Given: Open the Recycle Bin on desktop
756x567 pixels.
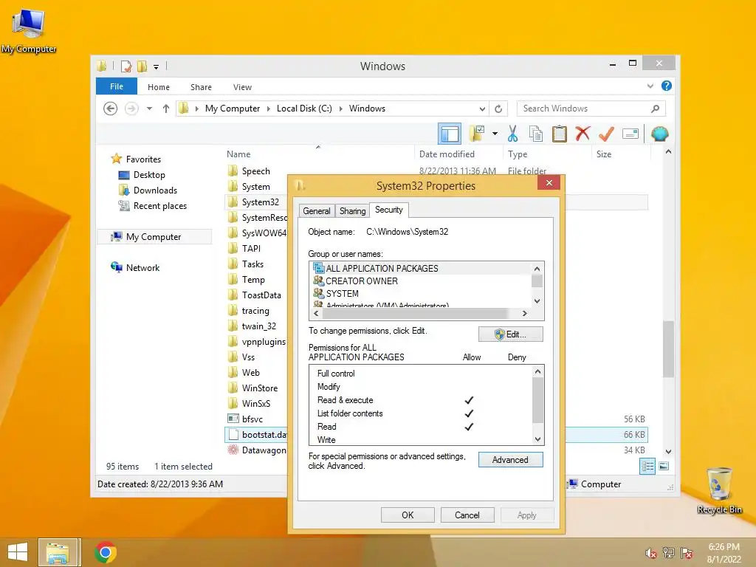Looking at the screenshot, I should tap(719, 490).
